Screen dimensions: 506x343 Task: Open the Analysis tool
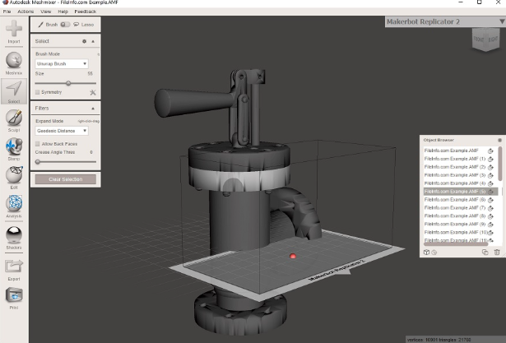pos(14,206)
